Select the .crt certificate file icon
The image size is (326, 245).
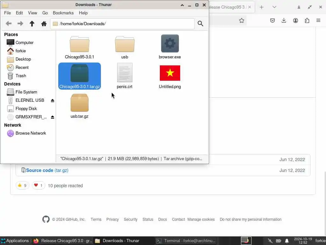(x=124, y=72)
